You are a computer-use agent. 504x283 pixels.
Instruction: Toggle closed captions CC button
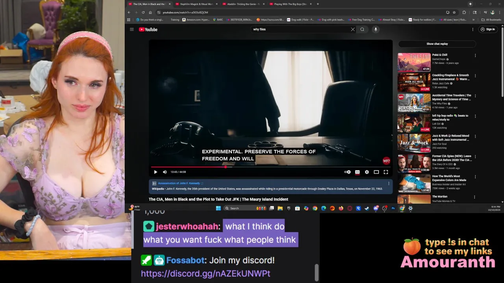coord(357,172)
